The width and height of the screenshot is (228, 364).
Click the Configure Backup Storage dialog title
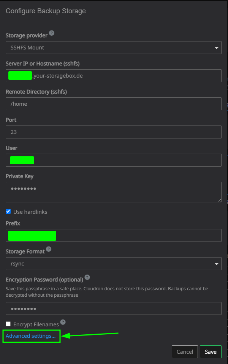coord(46,11)
